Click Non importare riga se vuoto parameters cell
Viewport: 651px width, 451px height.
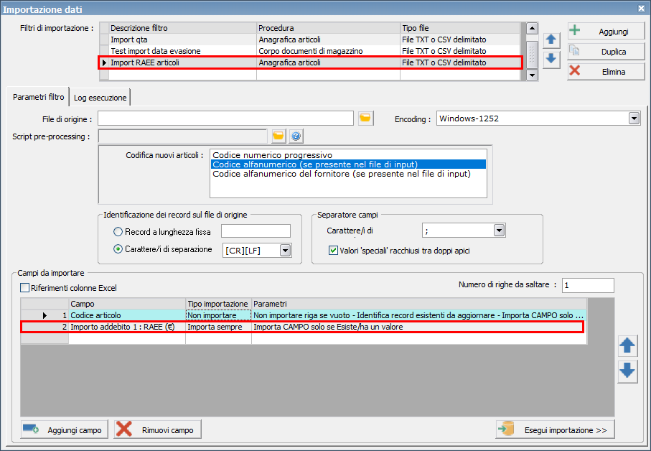[x=419, y=315]
